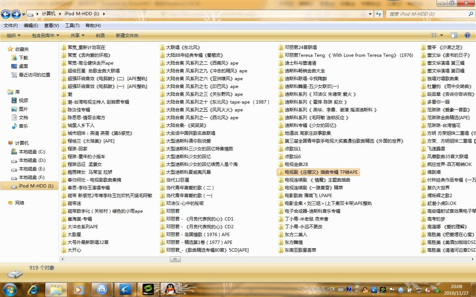
Task: Open 工具(T) menu
Action: point(72,25)
